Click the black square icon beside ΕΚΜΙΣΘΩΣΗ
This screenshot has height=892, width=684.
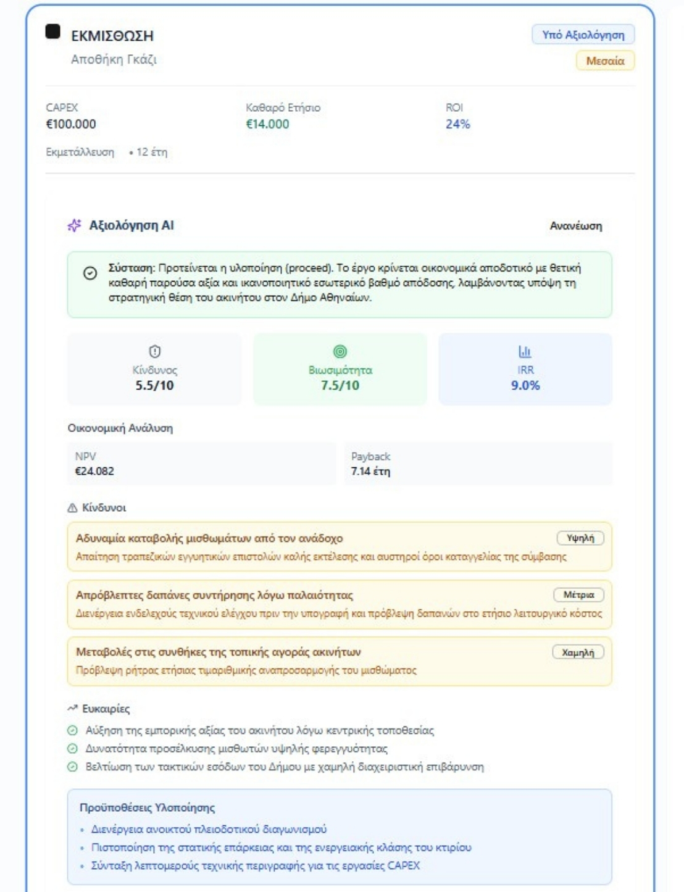coord(53,31)
